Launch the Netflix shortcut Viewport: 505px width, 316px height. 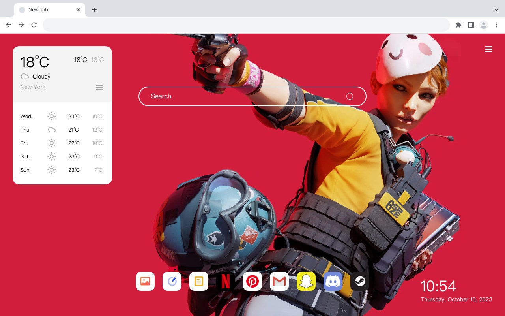point(226,281)
